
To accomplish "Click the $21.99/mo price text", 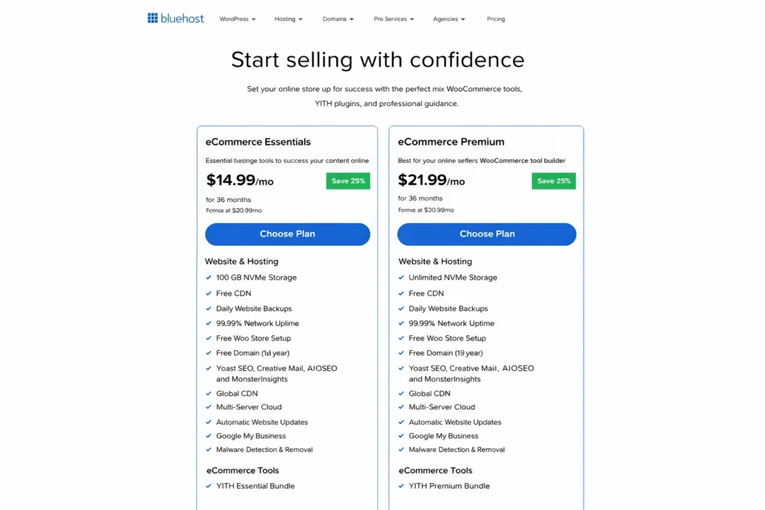I will (430, 181).
